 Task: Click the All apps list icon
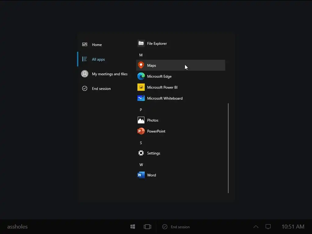tap(85, 59)
